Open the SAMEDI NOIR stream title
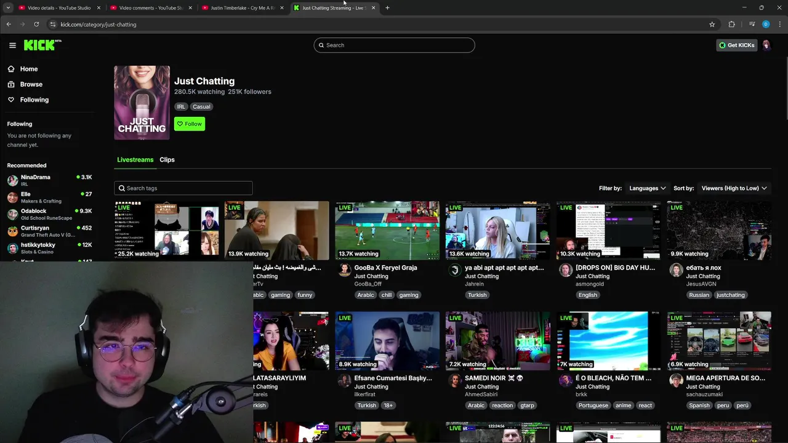The width and height of the screenshot is (788, 443). point(494,378)
